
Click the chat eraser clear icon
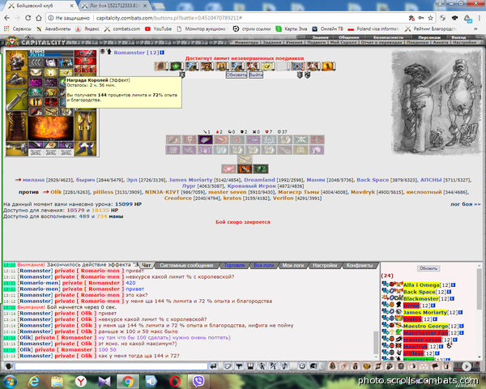point(228,366)
